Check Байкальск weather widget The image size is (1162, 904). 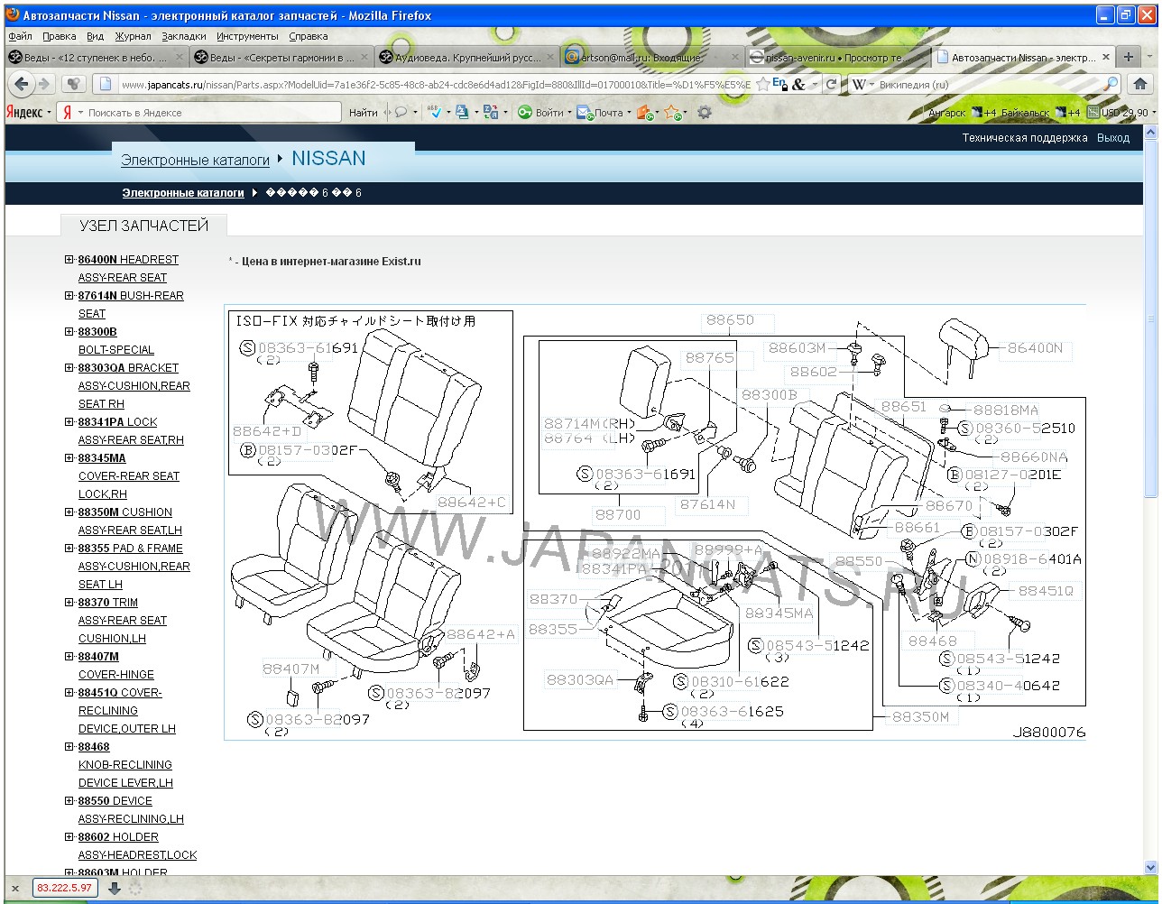pos(1039,112)
